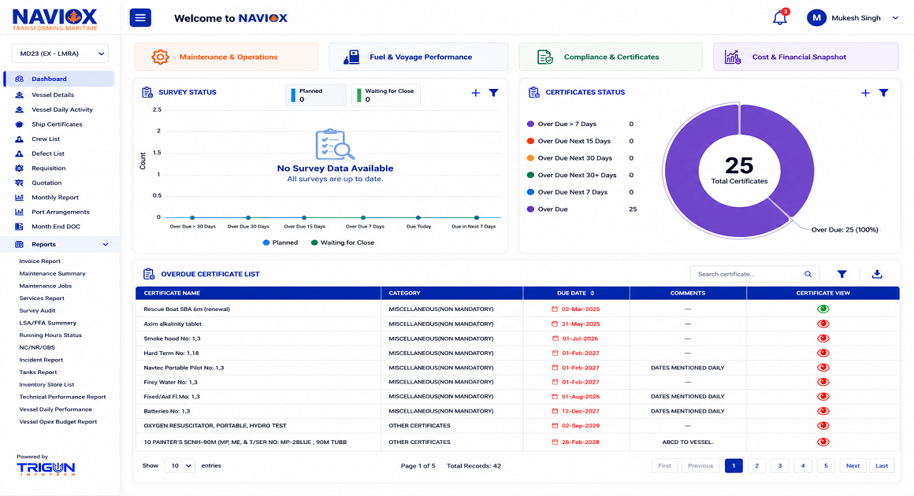Open the Running Hours Status report
Screen dimensions: 914x496
point(50,335)
